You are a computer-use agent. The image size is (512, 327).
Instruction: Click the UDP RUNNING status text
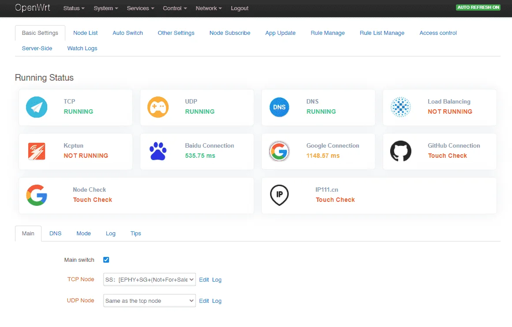[x=200, y=111]
